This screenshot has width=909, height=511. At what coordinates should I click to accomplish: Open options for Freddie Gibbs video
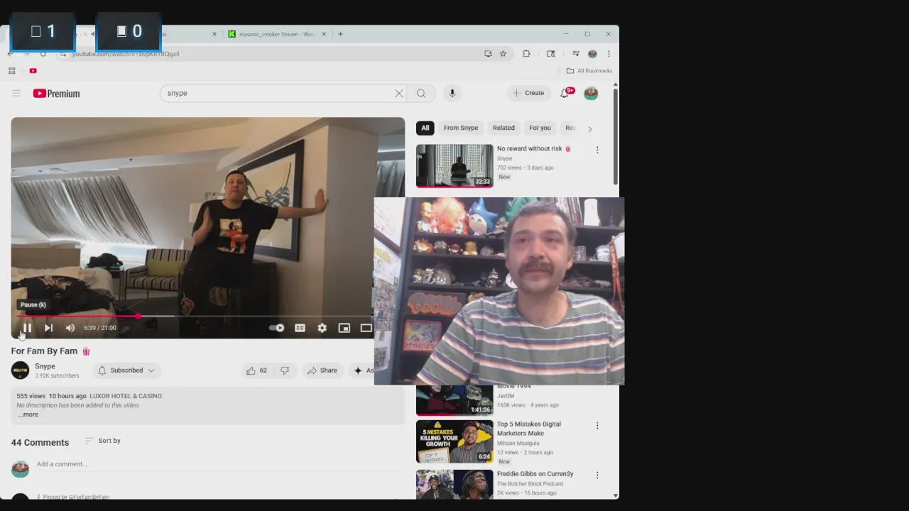click(597, 475)
